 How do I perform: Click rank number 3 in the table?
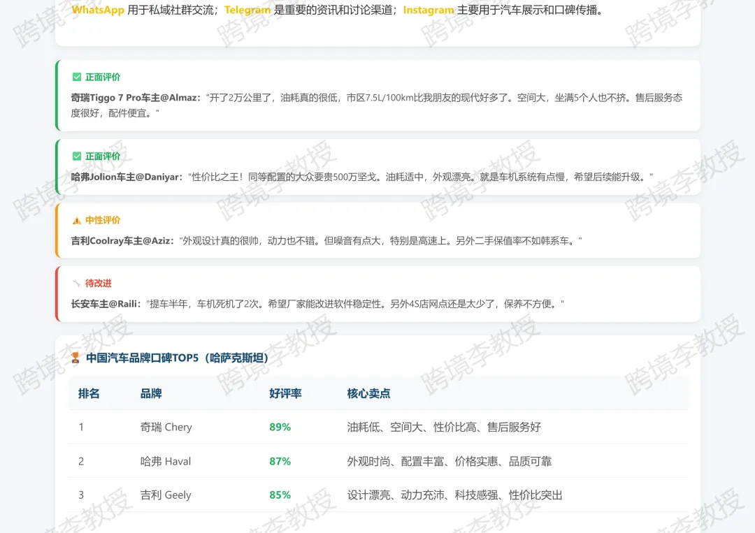coord(81,495)
